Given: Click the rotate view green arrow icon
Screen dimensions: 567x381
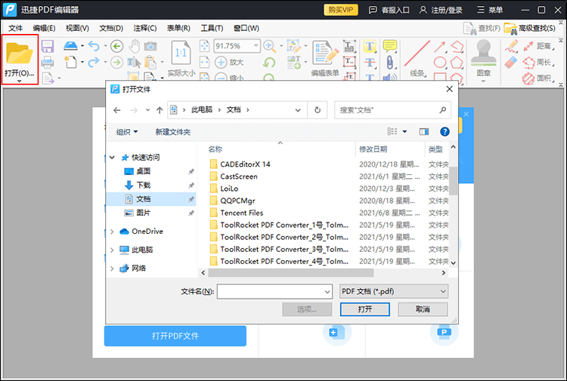Looking at the screenshot, I should pos(268,63).
